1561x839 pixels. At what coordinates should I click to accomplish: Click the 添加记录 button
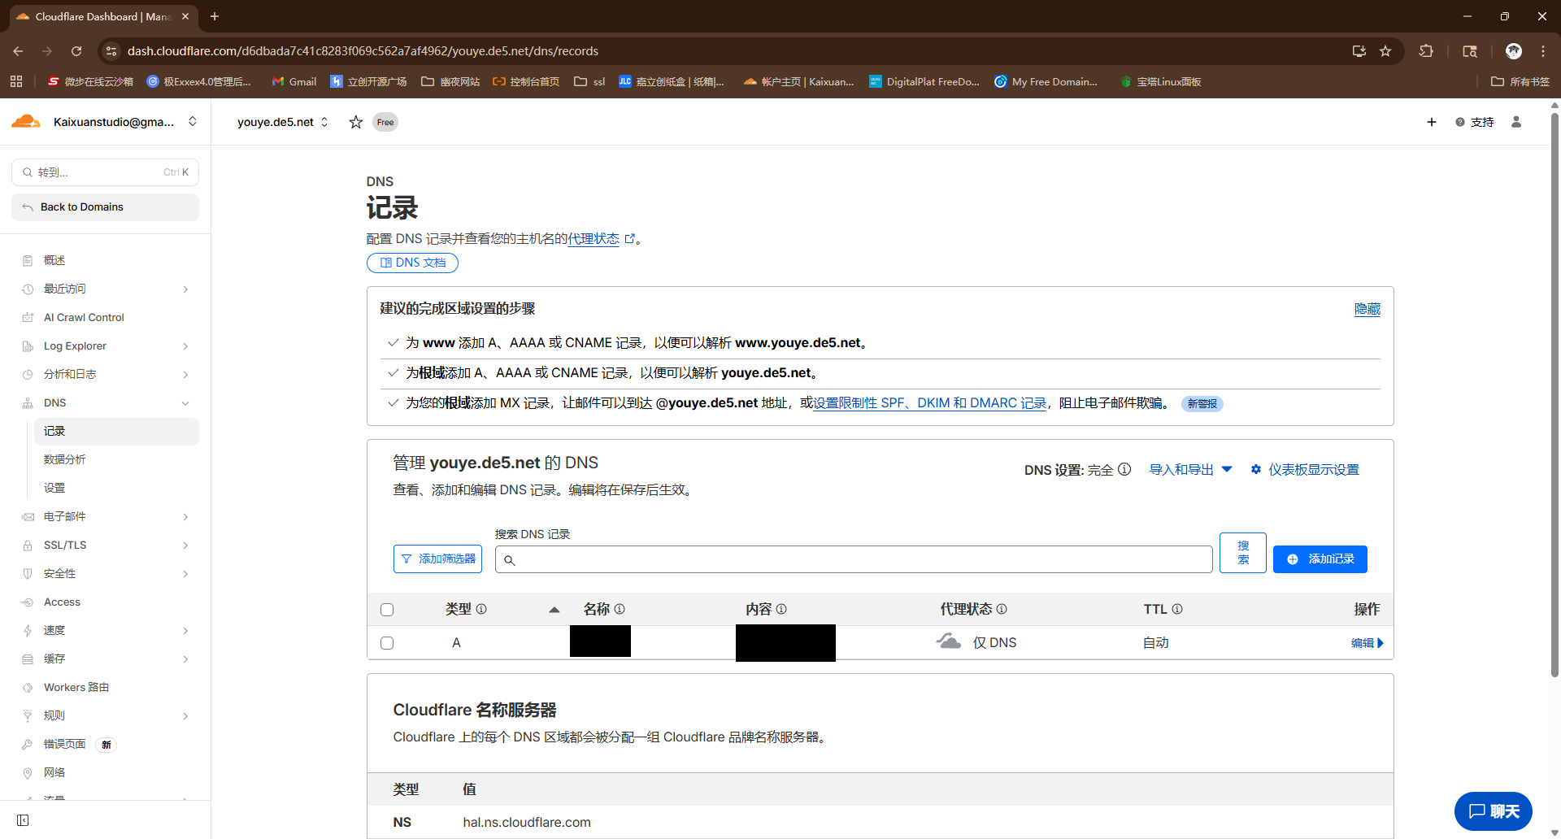point(1320,559)
